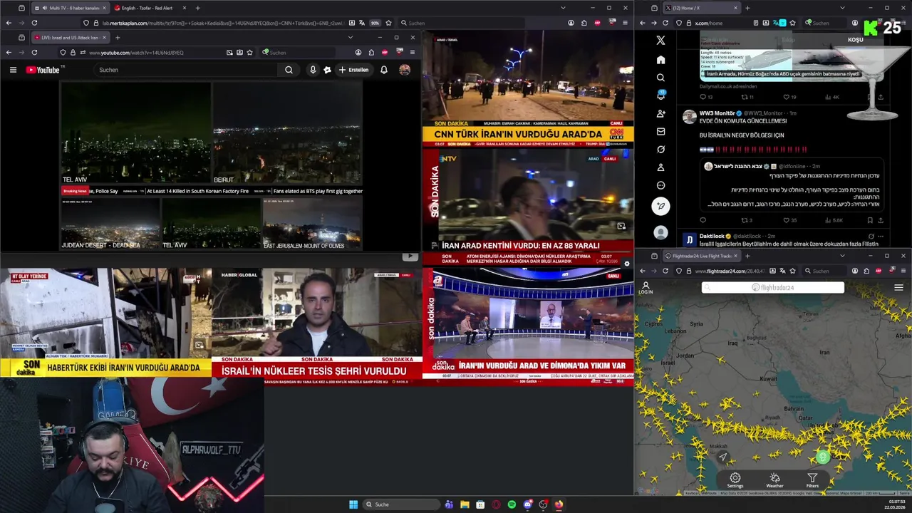Viewport: 912px width, 513px height.
Task: Open the YouTube account avatar menu
Action: 405,70
